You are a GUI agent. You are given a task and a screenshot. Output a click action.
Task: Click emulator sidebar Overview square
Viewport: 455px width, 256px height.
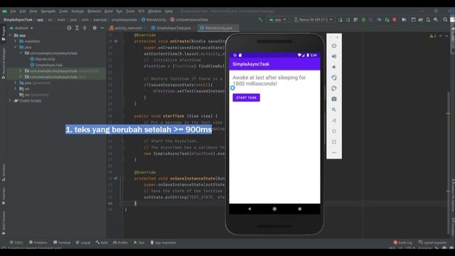pyautogui.click(x=334, y=142)
